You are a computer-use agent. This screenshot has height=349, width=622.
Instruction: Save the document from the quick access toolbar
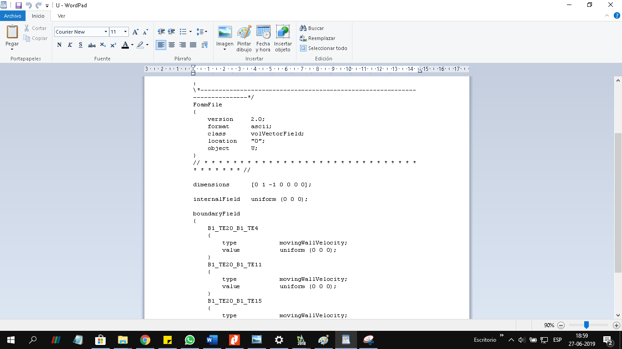tap(19, 5)
